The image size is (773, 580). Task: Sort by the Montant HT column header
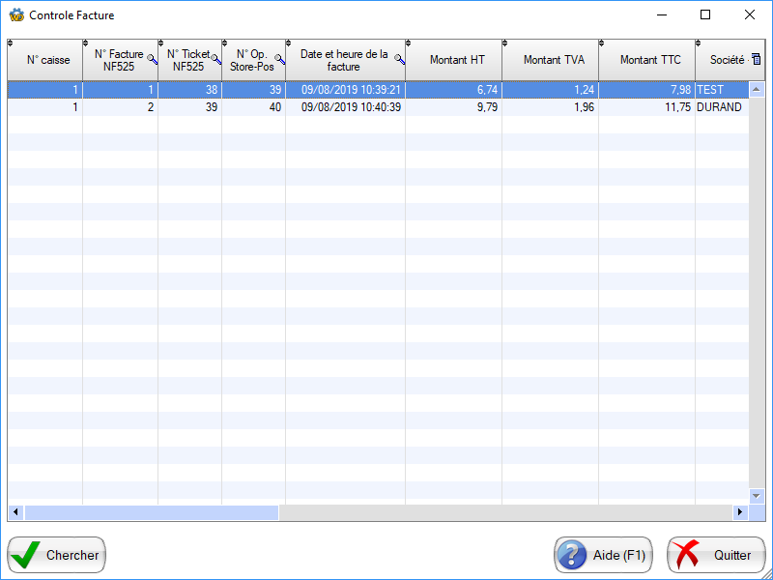(x=456, y=60)
